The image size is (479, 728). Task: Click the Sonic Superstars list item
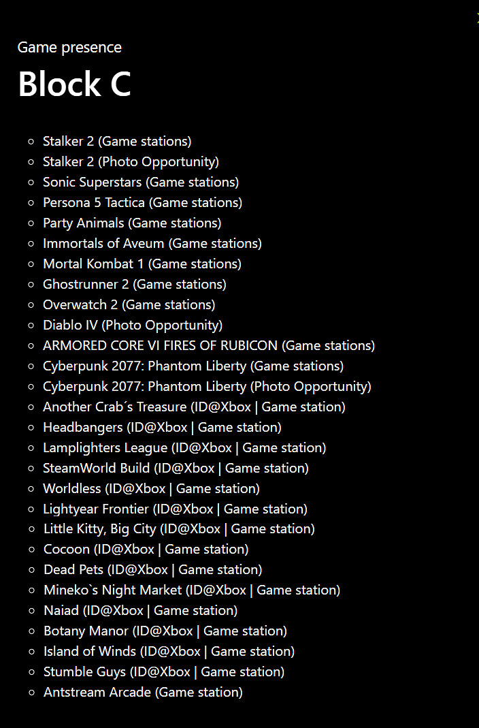tap(141, 183)
